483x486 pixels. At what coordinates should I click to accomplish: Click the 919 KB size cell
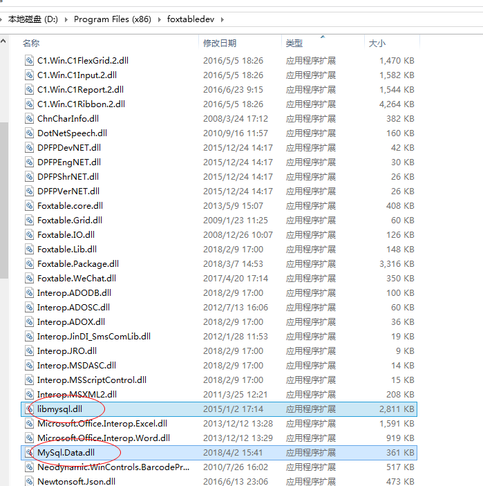tap(400, 438)
